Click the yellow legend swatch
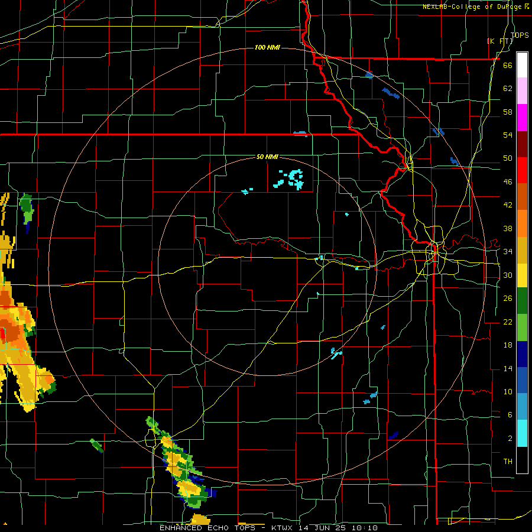532x532 pixels. coord(522,275)
